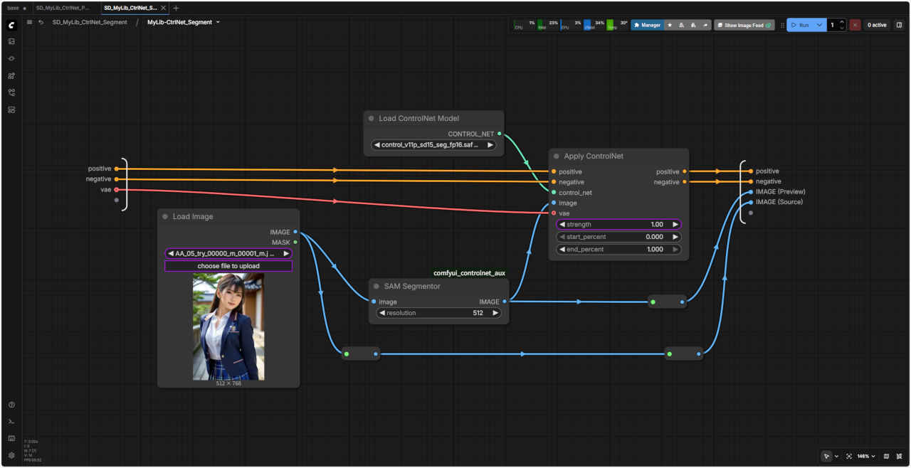
Task: Toggle the minimap icon in bottom toolbar
Action: [886, 456]
